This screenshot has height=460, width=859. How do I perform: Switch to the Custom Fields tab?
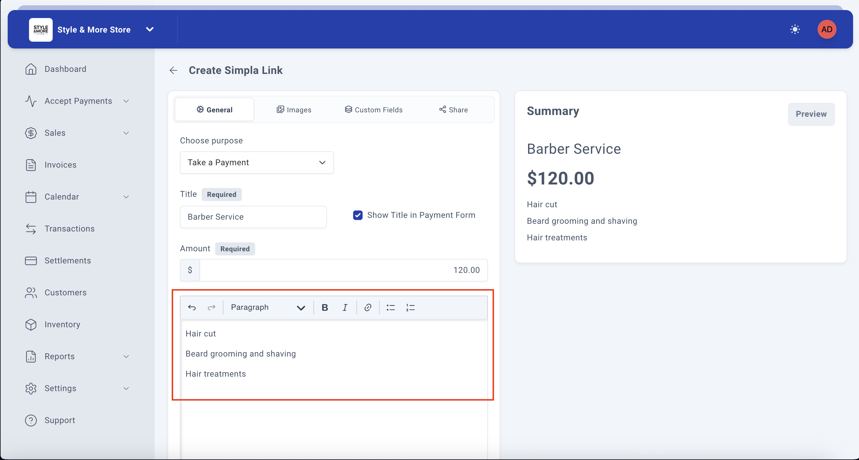(374, 110)
